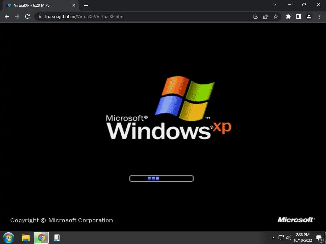Share this page via the share icon

point(265,17)
